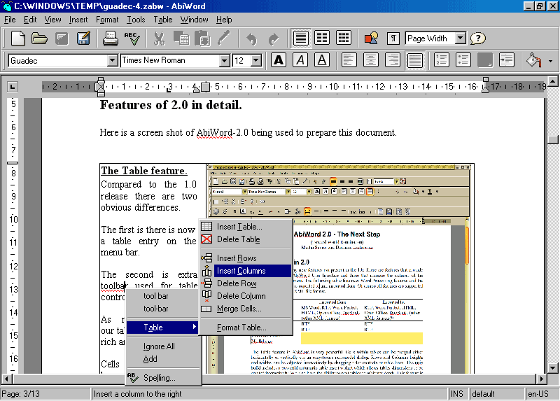Click the Save As floppy-with-pencil icon
The height and width of the screenshot is (401, 560).
[x=83, y=38]
